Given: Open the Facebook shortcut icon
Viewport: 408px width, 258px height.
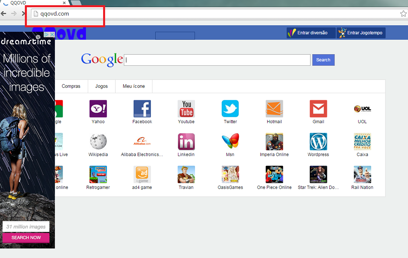Looking at the screenshot, I should pos(142,109).
